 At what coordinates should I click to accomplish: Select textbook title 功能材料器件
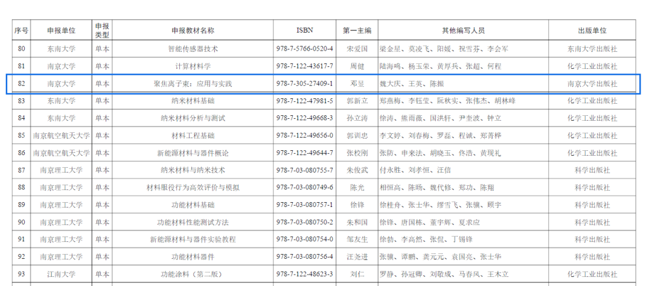[x=193, y=257]
